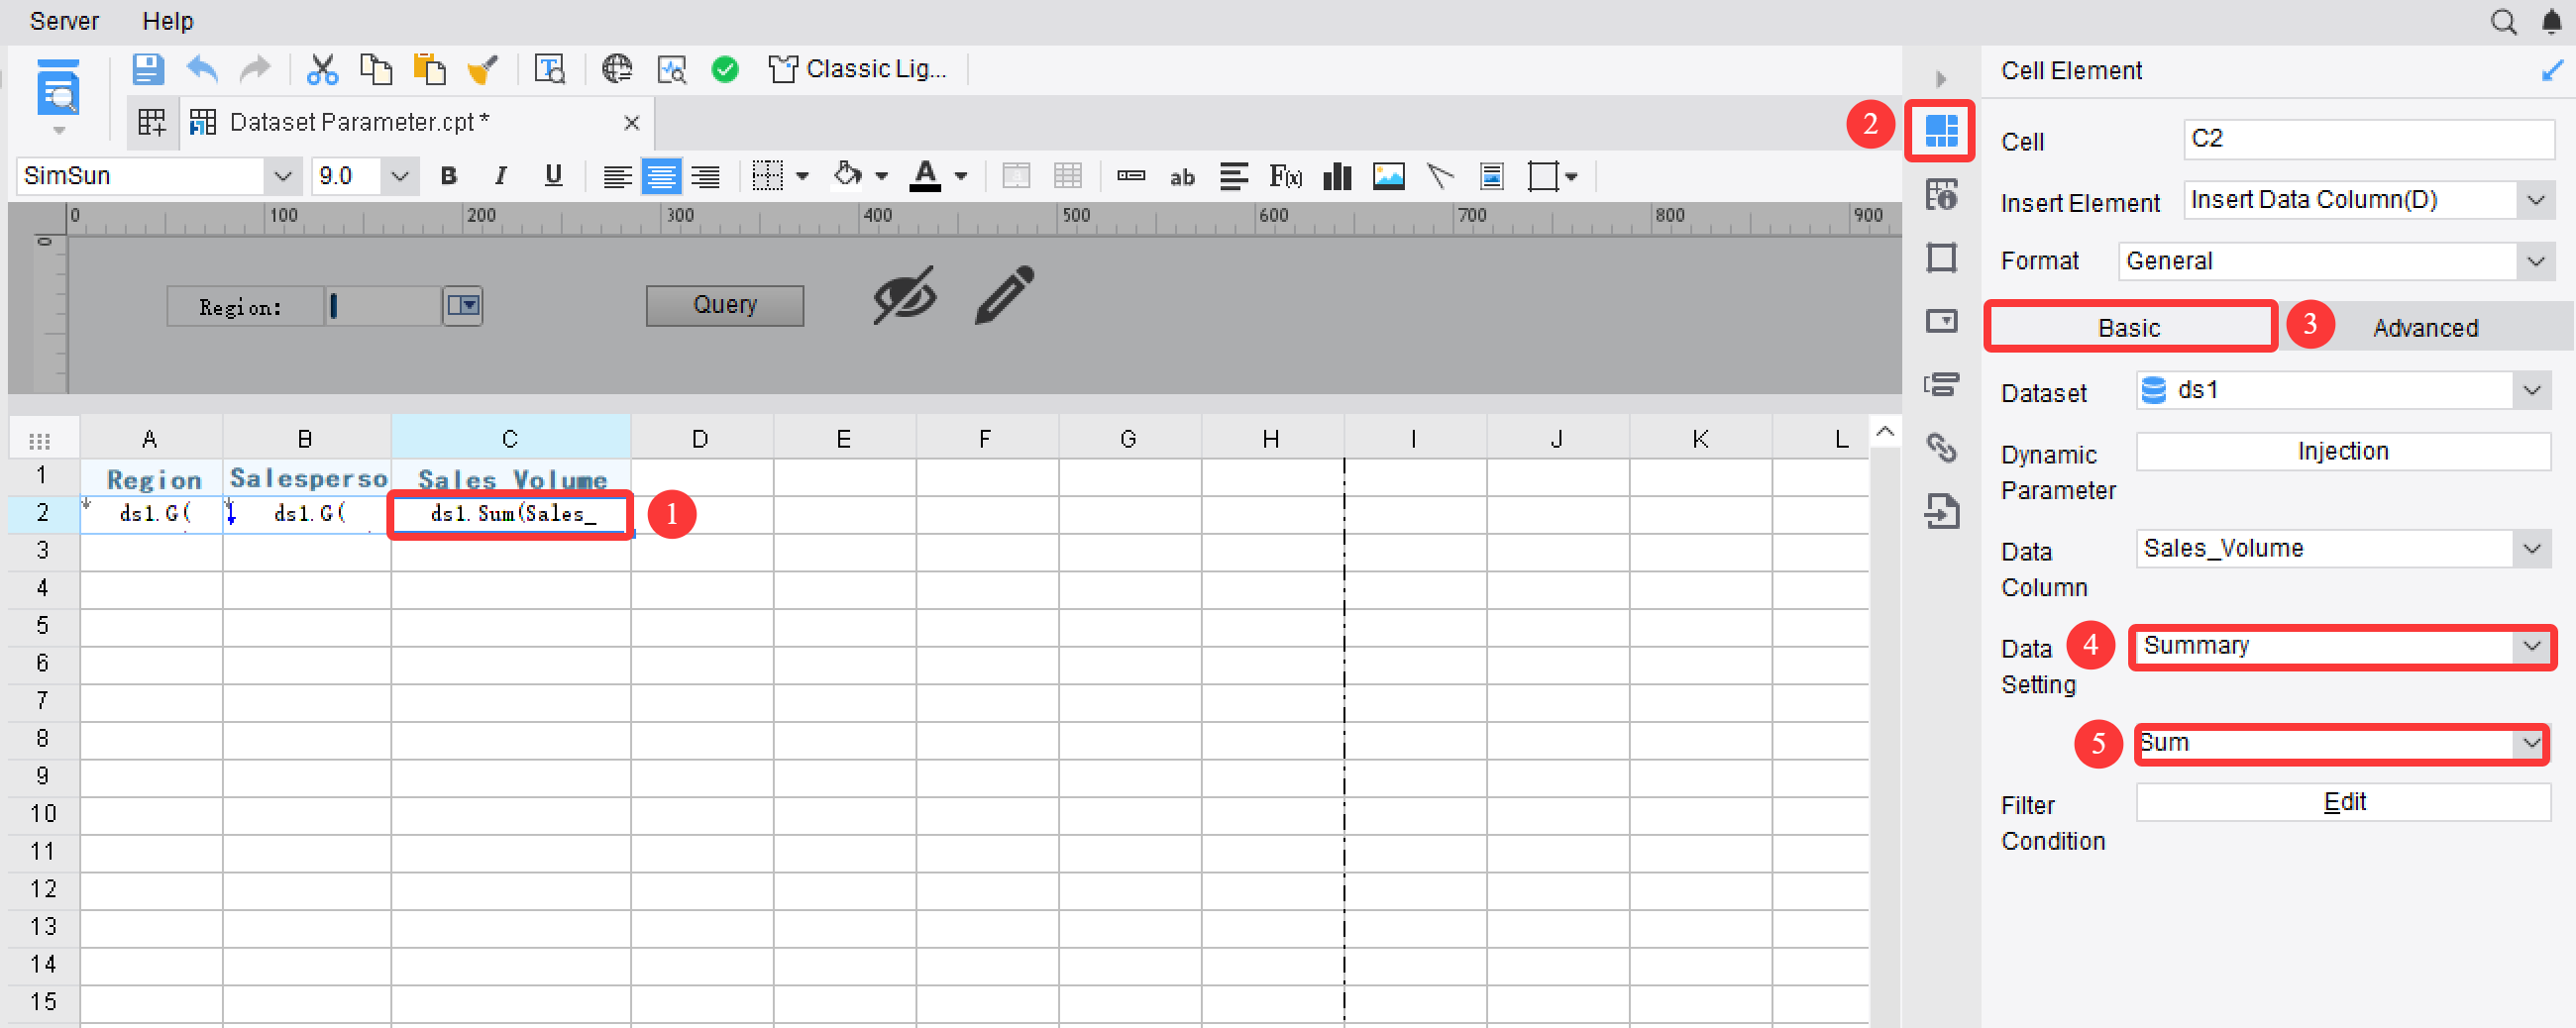Copy the selected cell
This screenshot has height=1028, width=2576.
[376, 69]
